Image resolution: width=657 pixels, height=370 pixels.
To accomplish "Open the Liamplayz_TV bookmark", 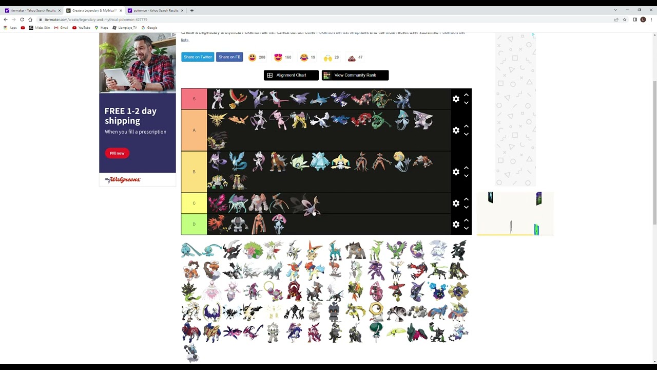I will (125, 28).
